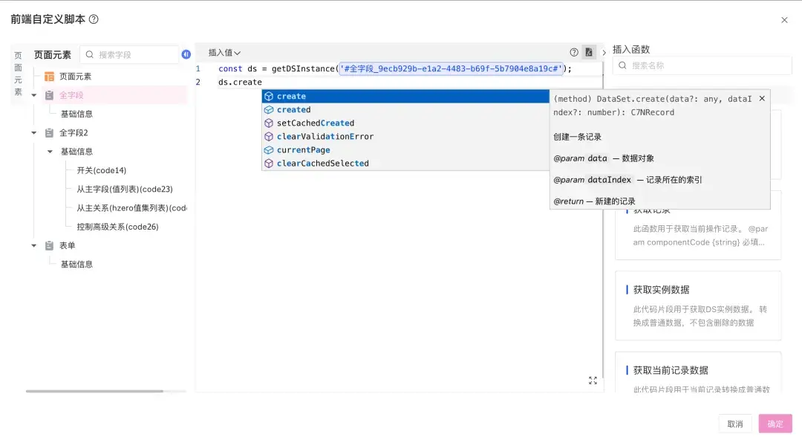Collapse the 表单 tree node
Viewport: 802px width, 443px height.
tap(33, 245)
